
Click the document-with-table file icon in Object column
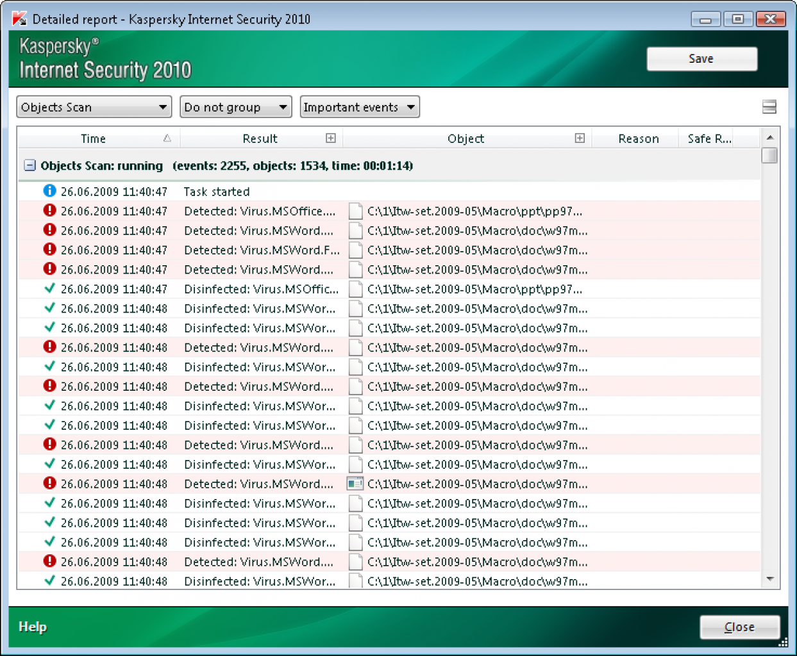[355, 484]
